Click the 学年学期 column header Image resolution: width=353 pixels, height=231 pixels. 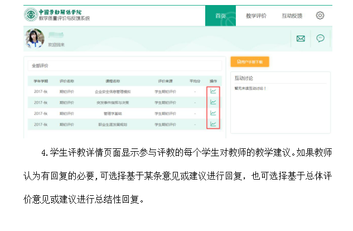tap(41, 80)
